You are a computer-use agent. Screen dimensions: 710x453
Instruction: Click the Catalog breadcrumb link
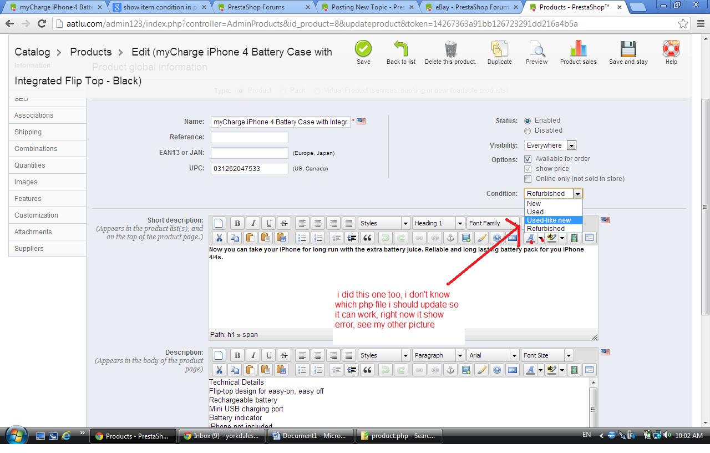(x=32, y=52)
